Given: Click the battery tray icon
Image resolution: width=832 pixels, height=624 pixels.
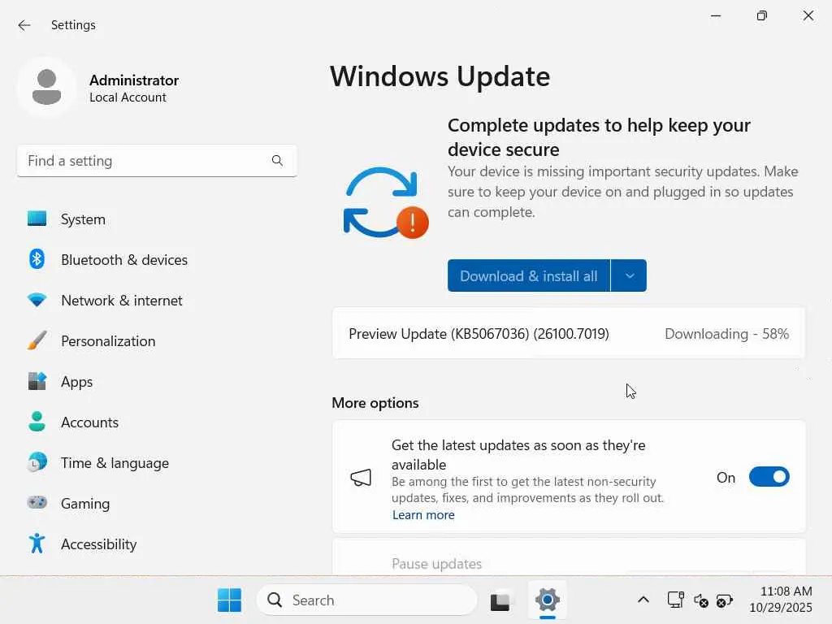Looking at the screenshot, I should pos(724,600).
